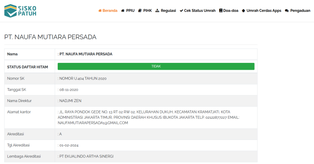Click the book icon beside Doa-doa

221,11
